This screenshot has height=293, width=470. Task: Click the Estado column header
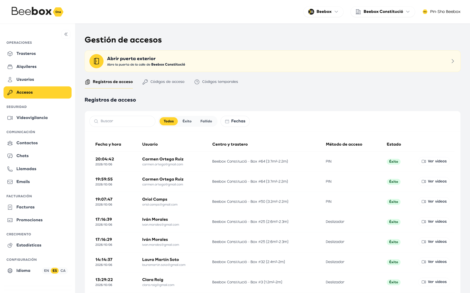click(394, 144)
